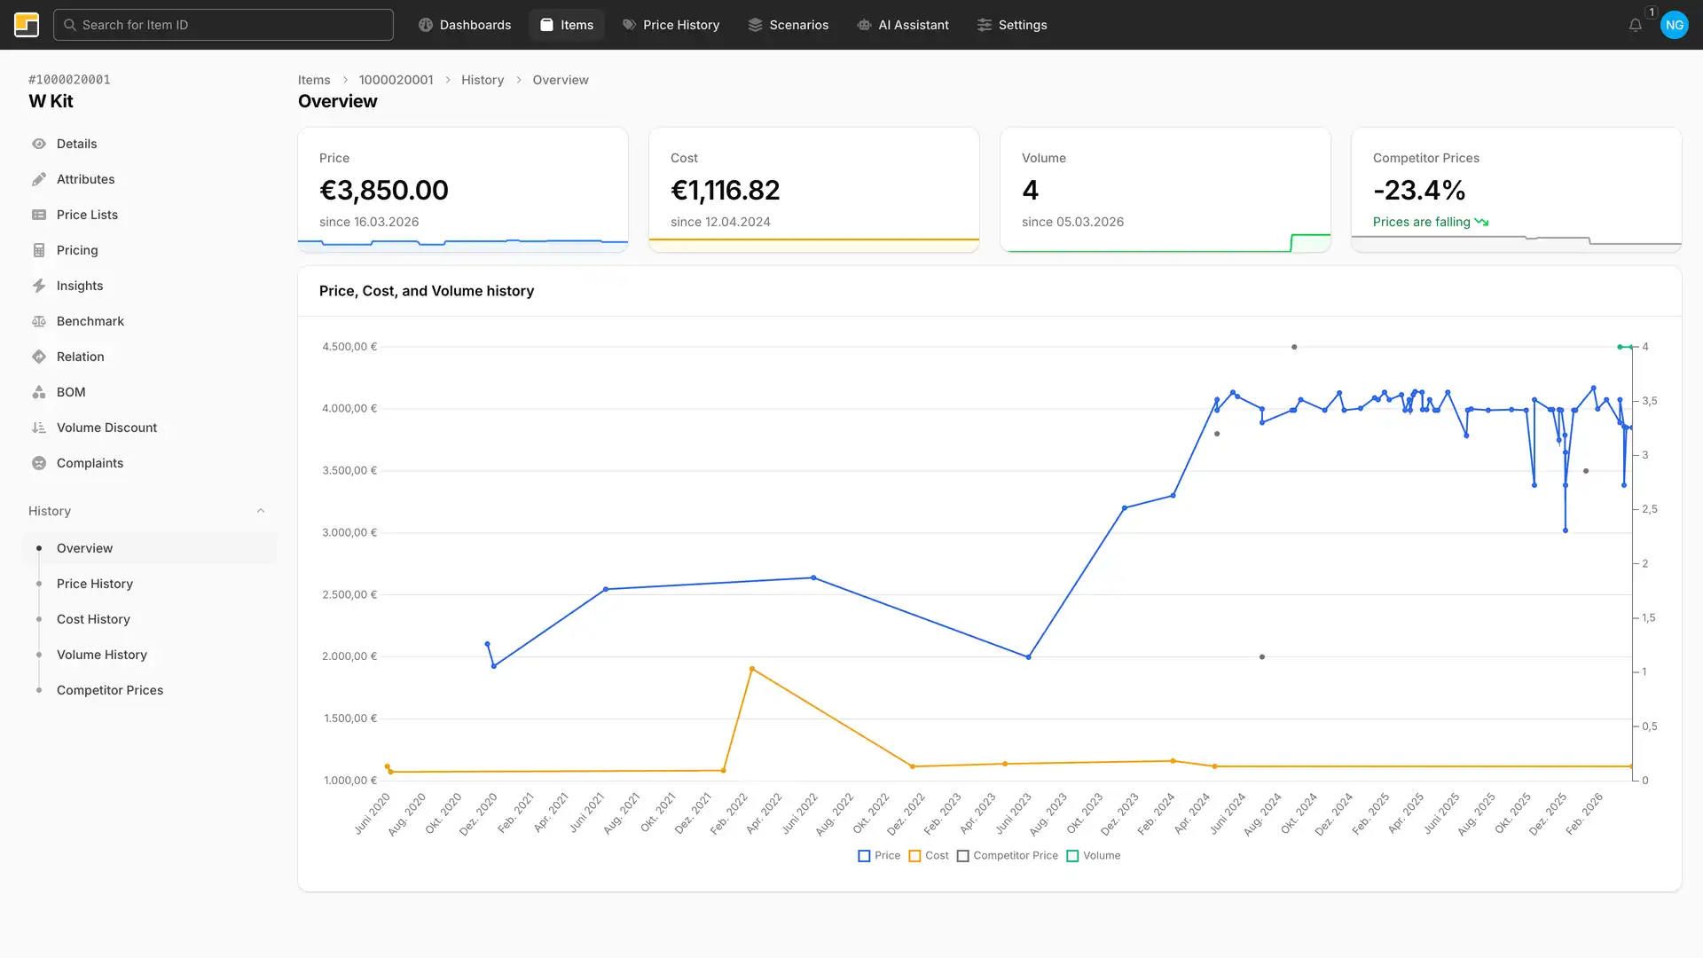Click the Competitor Prices sparkline
This screenshot has width=1703, height=958.
point(1515,241)
